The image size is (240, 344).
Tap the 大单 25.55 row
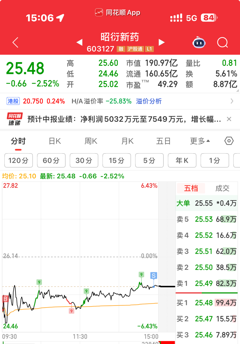pos(207,203)
